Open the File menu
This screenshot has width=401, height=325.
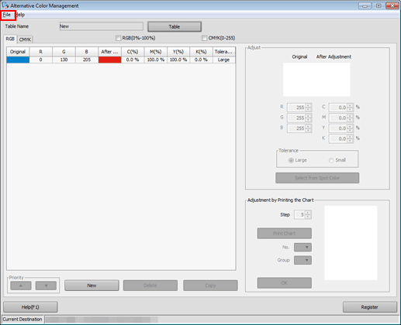[x=7, y=15]
